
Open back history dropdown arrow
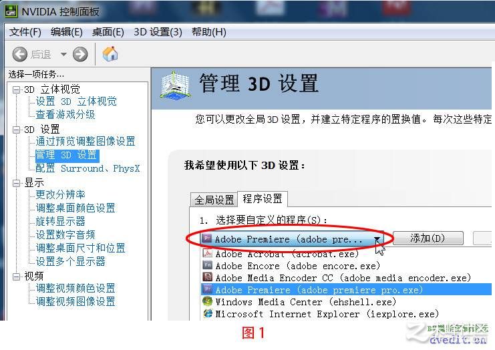click(63, 54)
